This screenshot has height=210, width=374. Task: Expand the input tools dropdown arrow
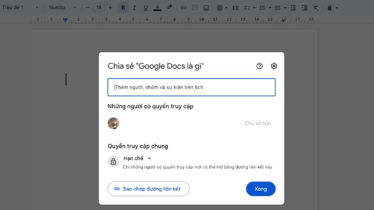pos(337,8)
